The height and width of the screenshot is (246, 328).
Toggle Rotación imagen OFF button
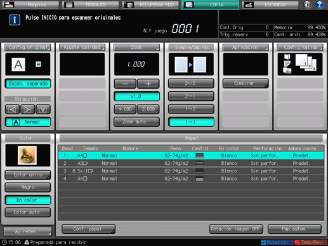point(236,229)
